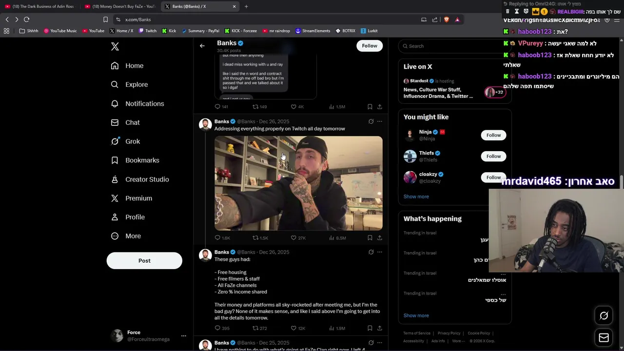624x351 pixels.
Task: Open account menu dots next to Force
Action: pyautogui.click(x=184, y=335)
